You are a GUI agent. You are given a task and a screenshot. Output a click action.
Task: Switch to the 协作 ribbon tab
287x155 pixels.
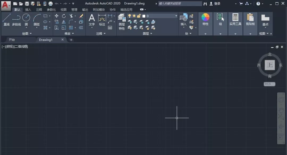(113, 10)
